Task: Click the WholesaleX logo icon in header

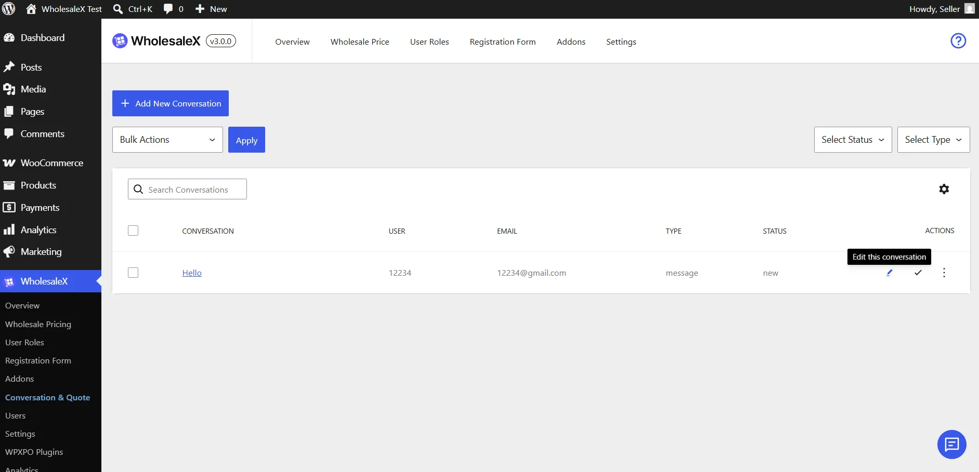Action: click(x=120, y=41)
